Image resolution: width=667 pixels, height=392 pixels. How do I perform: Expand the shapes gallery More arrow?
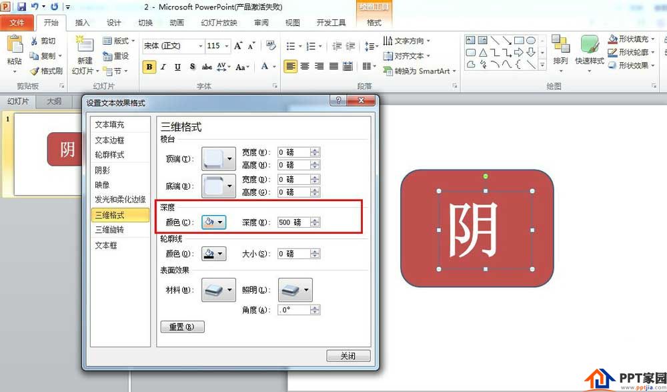[x=542, y=65]
